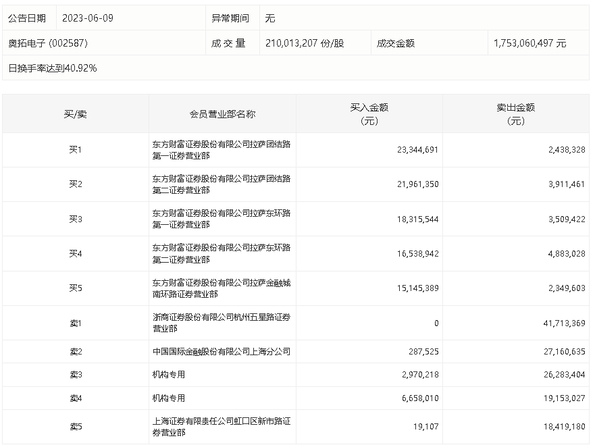The height and width of the screenshot is (445, 595).
Task: Select the 买5 row label
Action: 76,288
